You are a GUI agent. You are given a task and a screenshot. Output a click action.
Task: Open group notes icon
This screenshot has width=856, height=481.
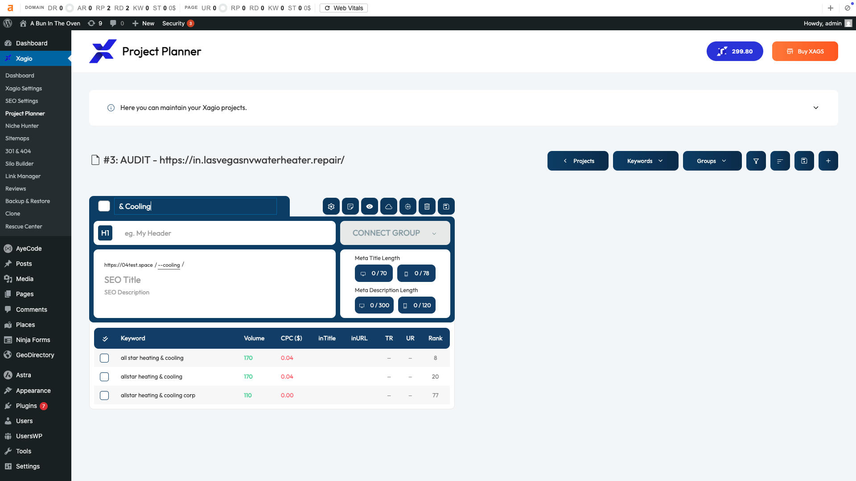350,207
